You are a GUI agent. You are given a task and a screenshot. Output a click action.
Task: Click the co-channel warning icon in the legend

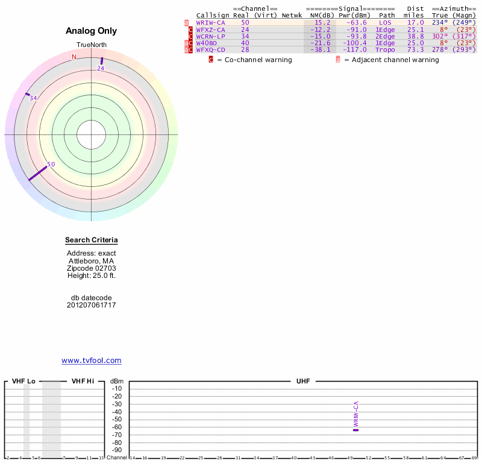pos(211,60)
